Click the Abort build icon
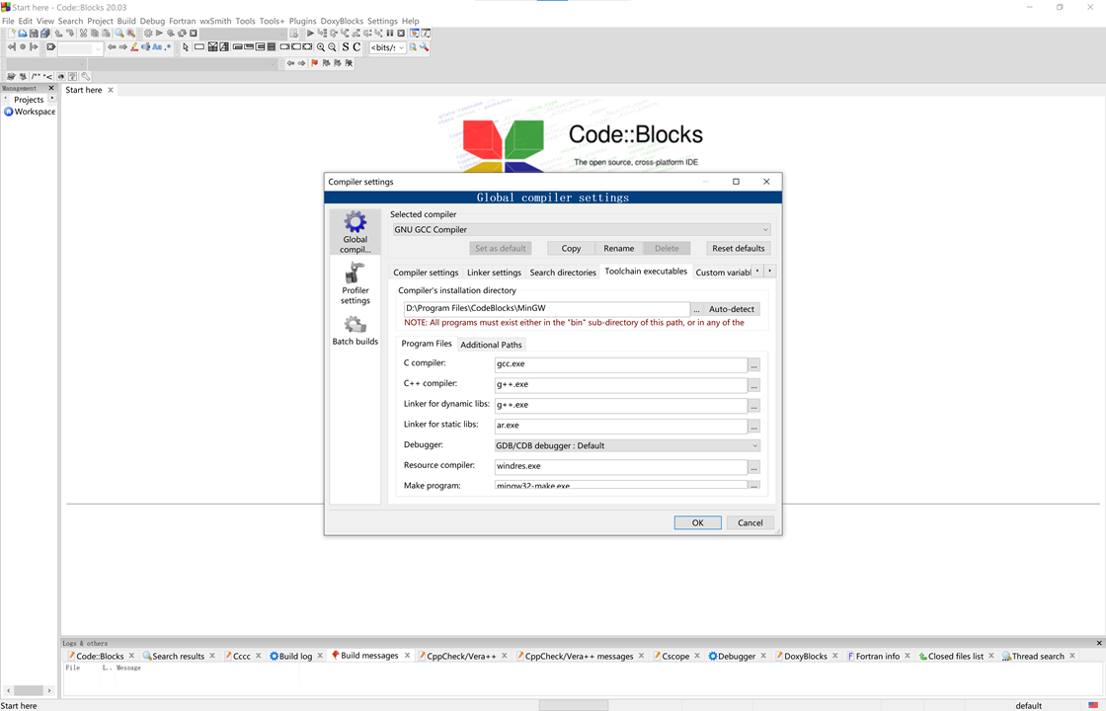Screen dimensions: 1106x711 194,34
